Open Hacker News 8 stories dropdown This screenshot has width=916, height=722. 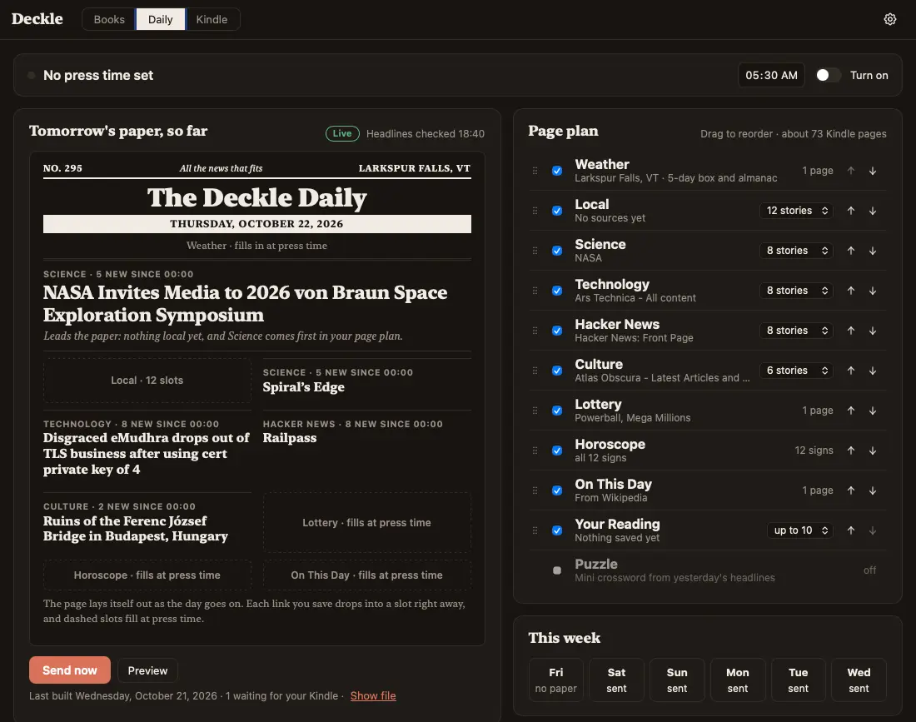coord(796,331)
